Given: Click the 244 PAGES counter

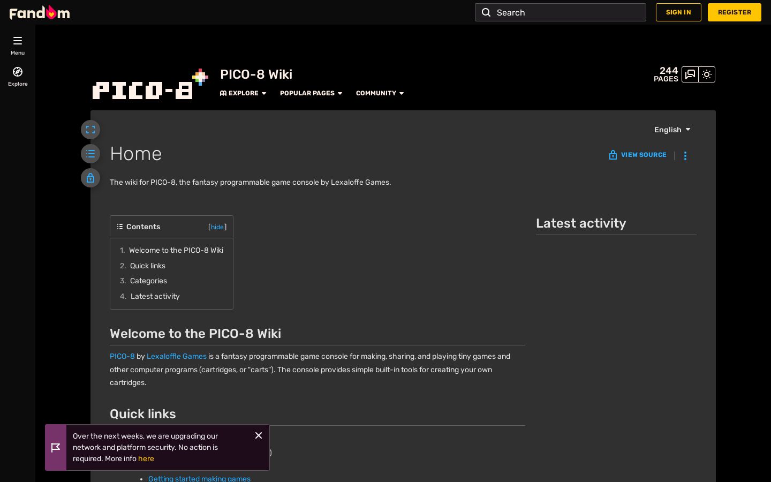Looking at the screenshot, I should tap(666, 74).
